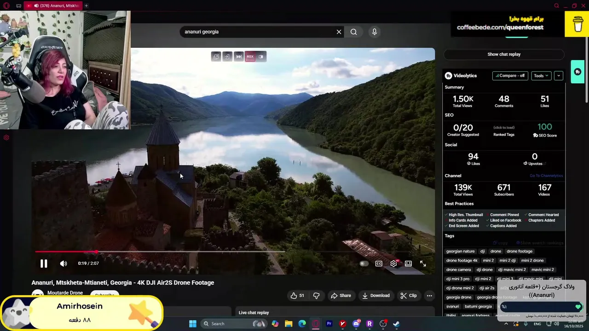Mute the video with the volume icon
Screen dimensions: 589x331
click(64, 263)
